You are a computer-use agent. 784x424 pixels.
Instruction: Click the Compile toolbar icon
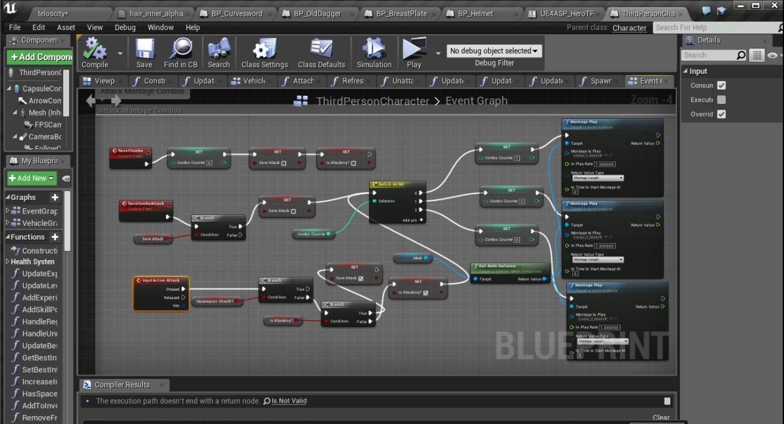95,48
